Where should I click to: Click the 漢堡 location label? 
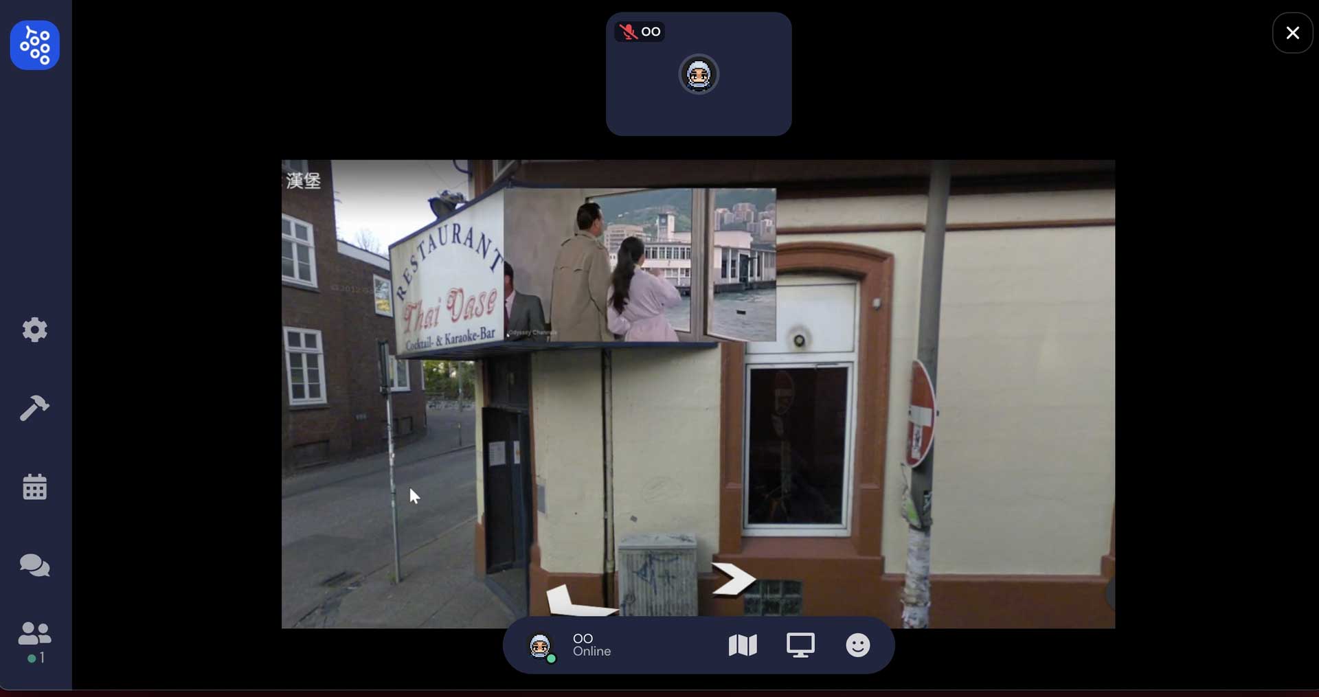304,181
